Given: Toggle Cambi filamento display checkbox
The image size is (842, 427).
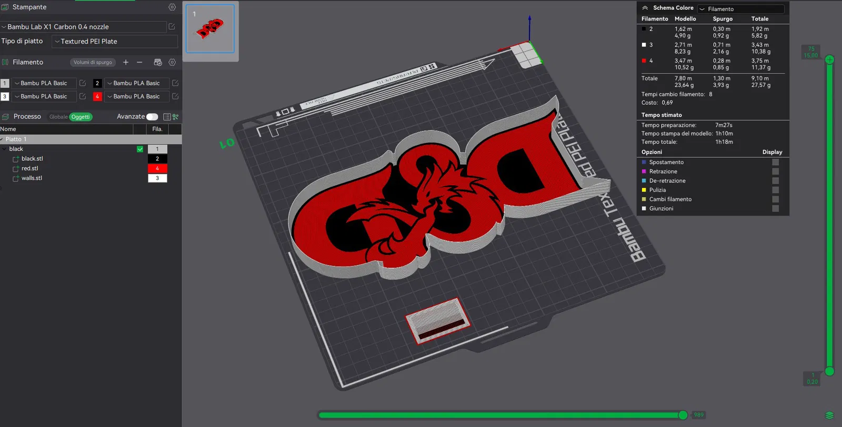Looking at the screenshot, I should pos(775,199).
